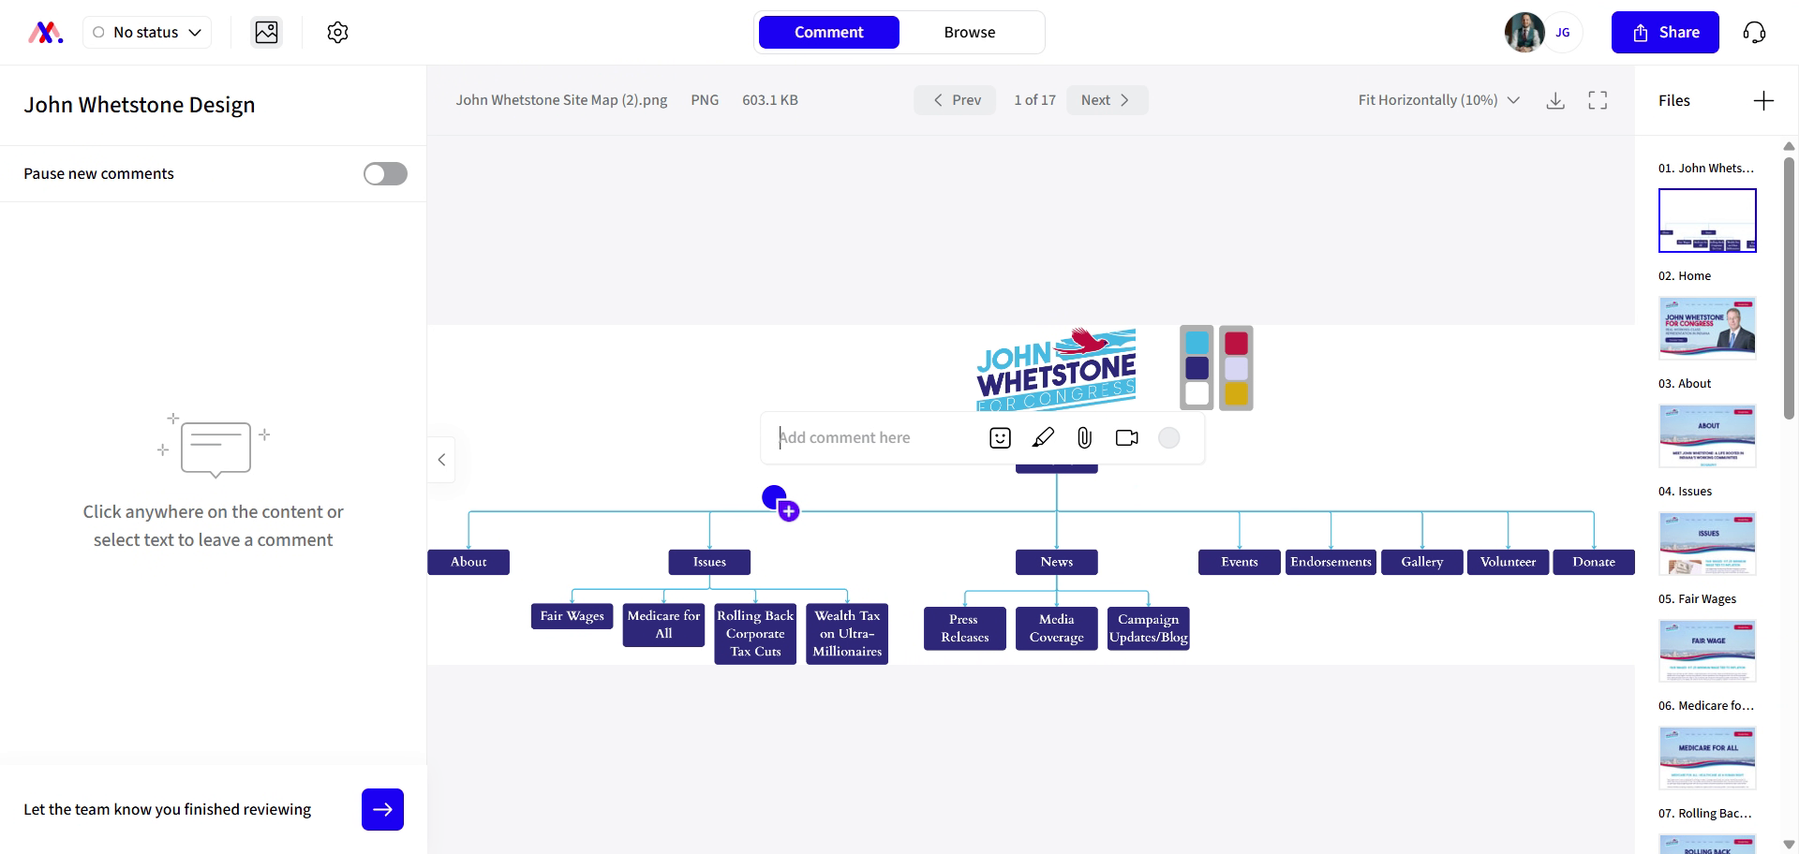This screenshot has width=1799, height=854.
Task: Click the crimson red palette swatch
Action: click(1236, 343)
